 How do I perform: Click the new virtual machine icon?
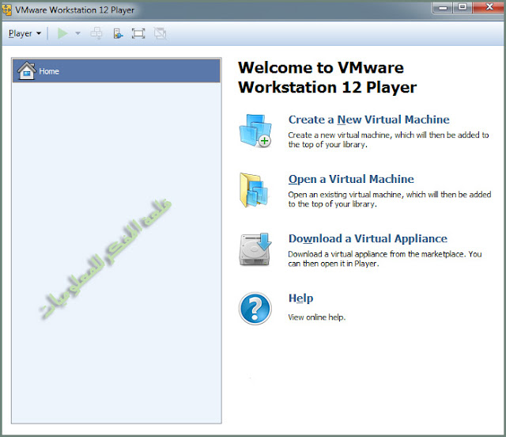click(x=255, y=131)
